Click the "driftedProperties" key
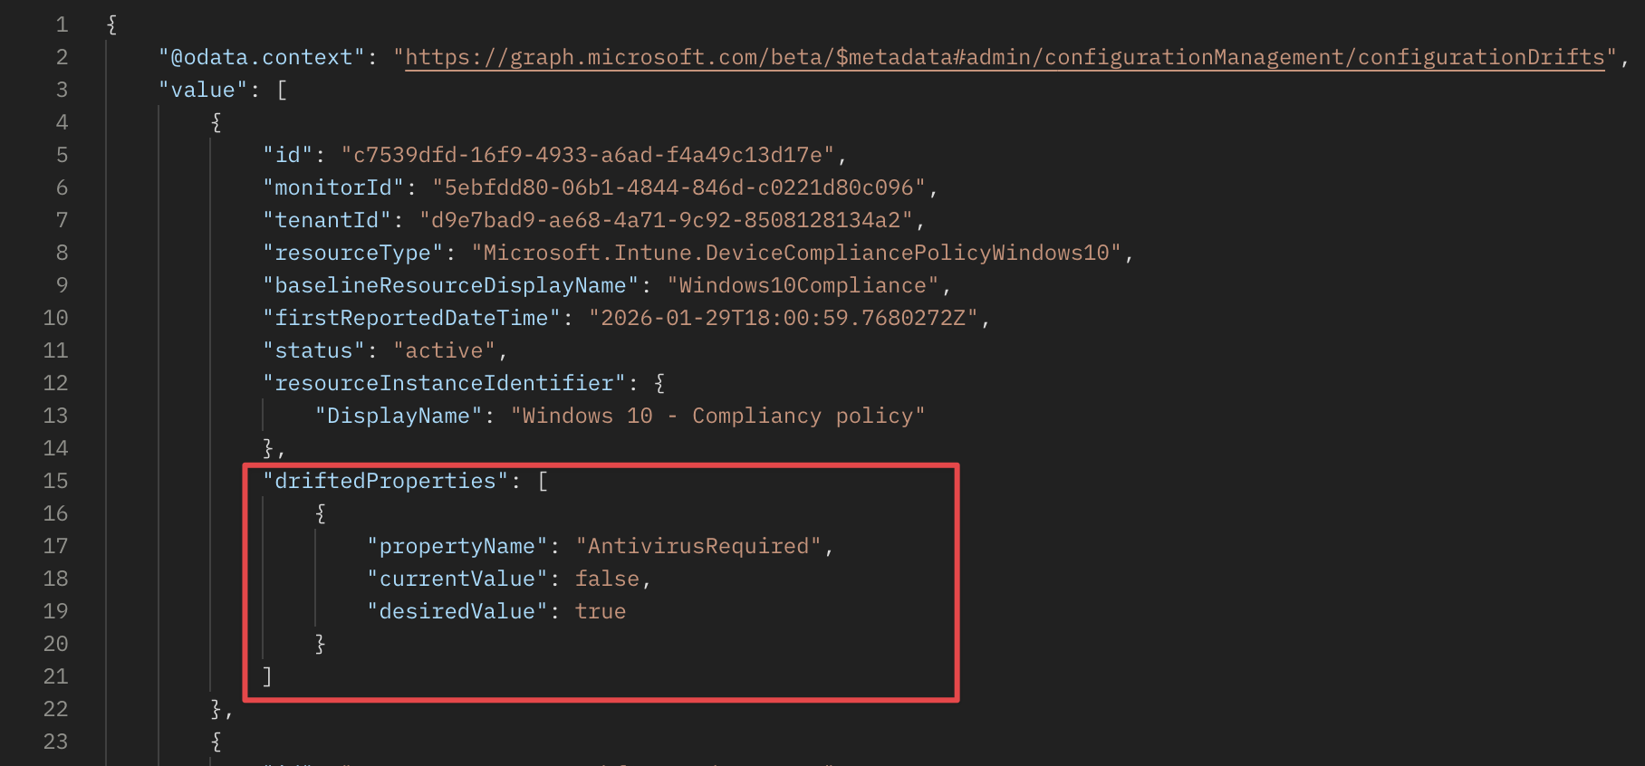1645x766 pixels. point(385,481)
